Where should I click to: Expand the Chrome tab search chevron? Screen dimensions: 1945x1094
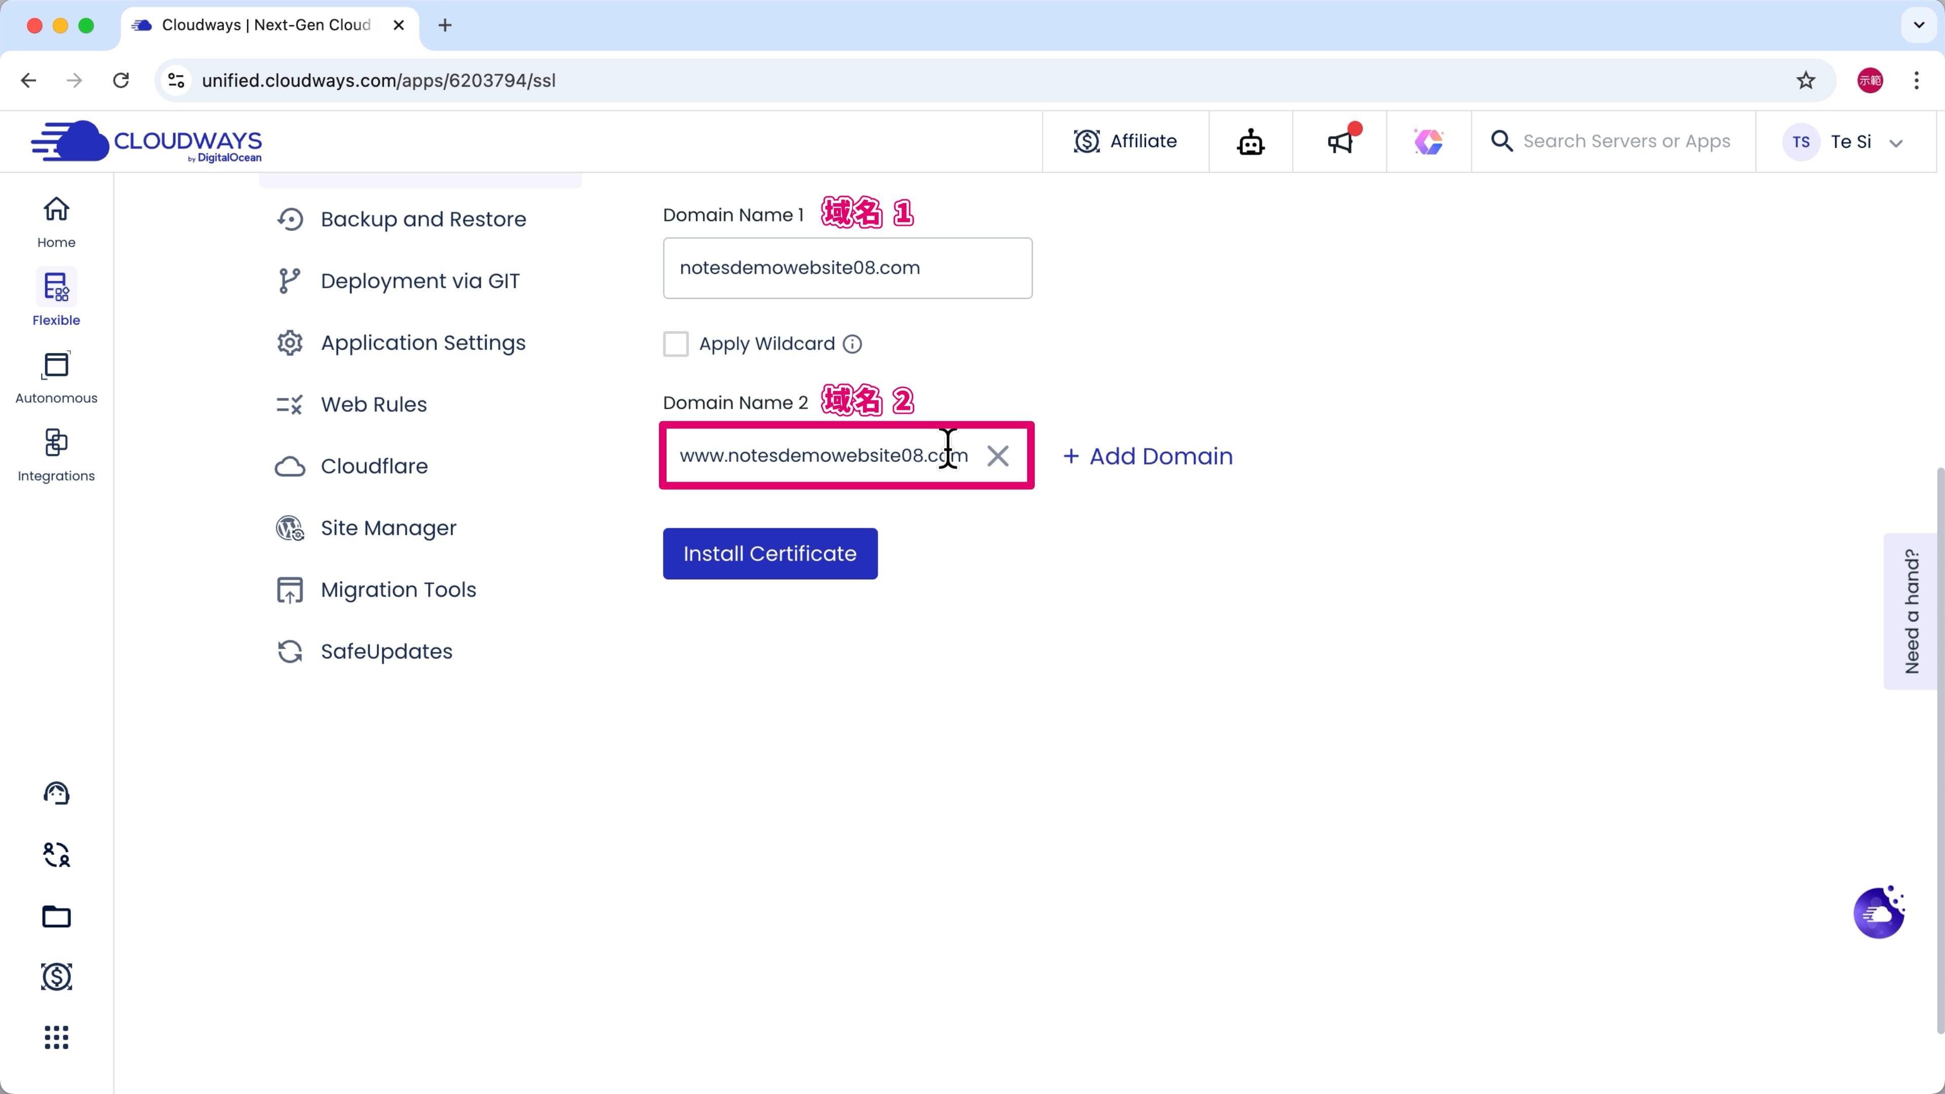[x=1919, y=25]
